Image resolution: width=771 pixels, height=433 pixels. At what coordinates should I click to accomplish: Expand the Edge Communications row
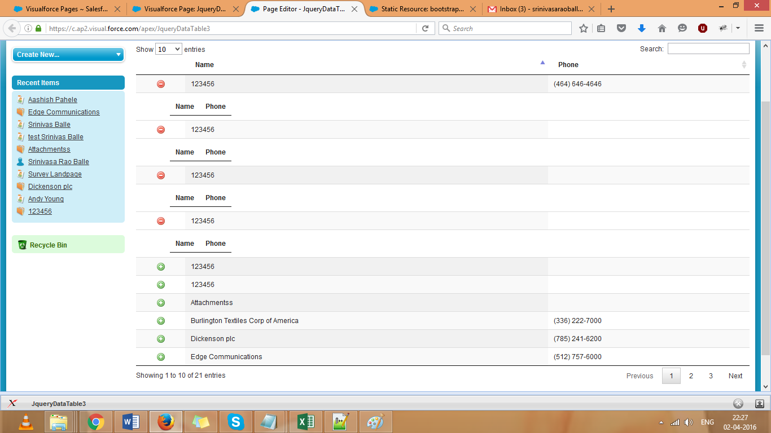click(160, 356)
